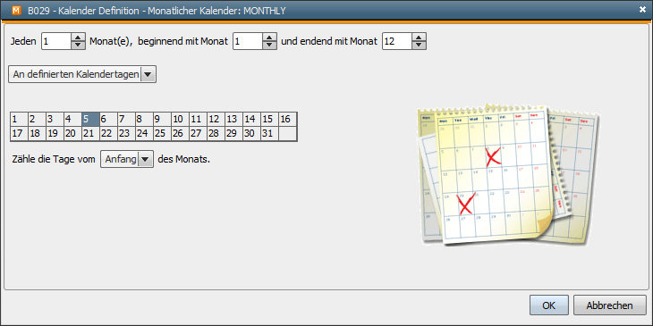Click the starting month input field
This screenshot has height=326, width=653.
point(248,41)
